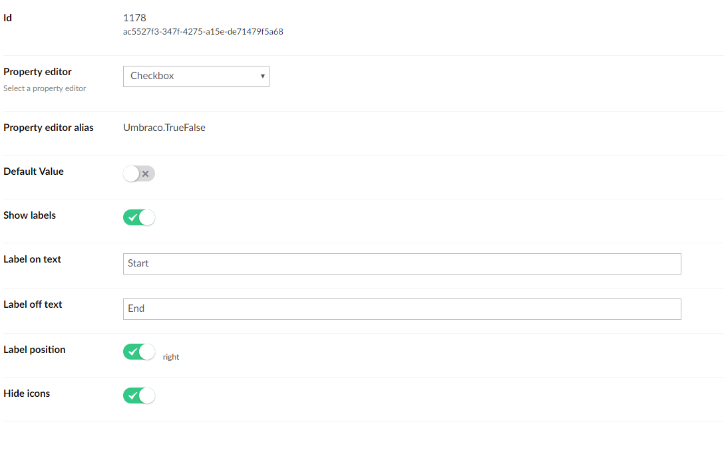The height and width of the screenshot is (456, 724).
Task: Click the document GUID link ac5527f3
Action: pos(202,31)
